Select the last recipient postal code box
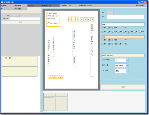Viewport: 149px width, 115px height. click(92, 19)
